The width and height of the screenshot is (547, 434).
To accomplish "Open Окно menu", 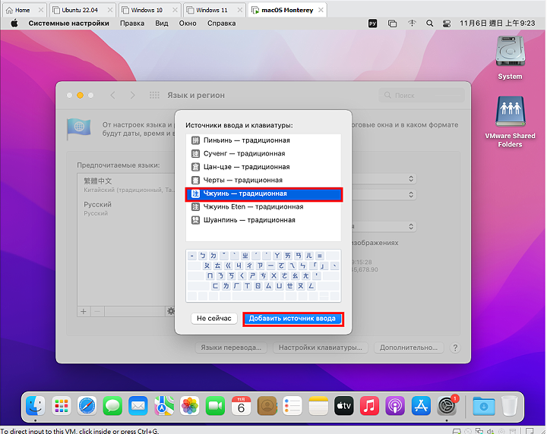I will [188, 24].
